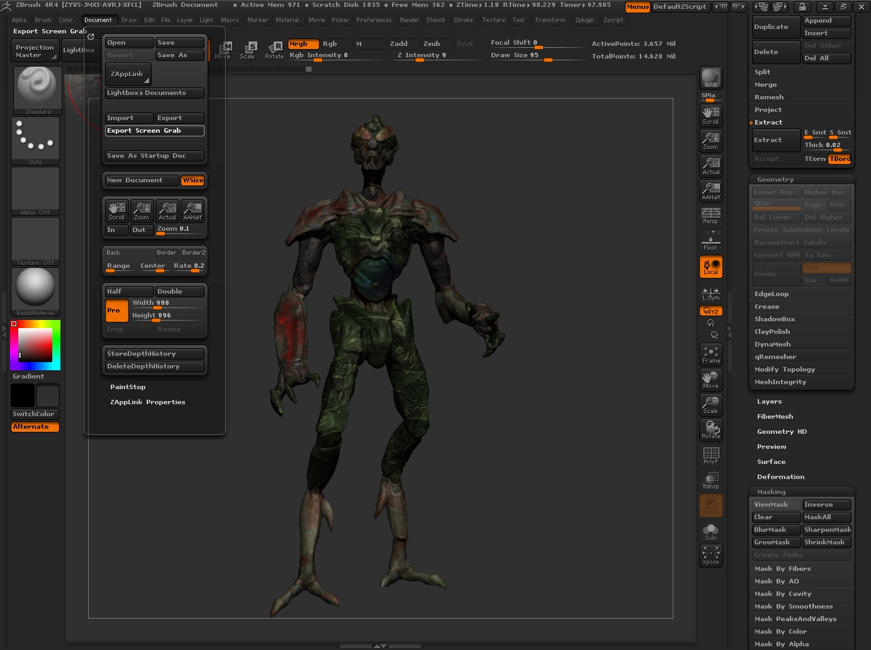Toggle the Transp transparency icon

coord(711,480)
